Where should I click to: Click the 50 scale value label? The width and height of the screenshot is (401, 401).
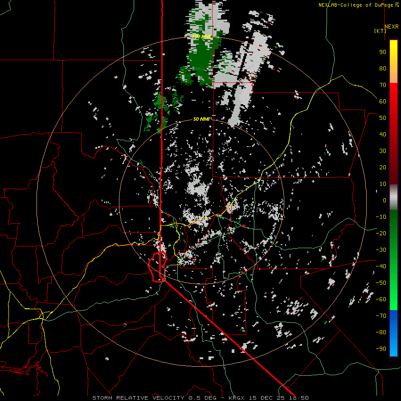[383, 118]
